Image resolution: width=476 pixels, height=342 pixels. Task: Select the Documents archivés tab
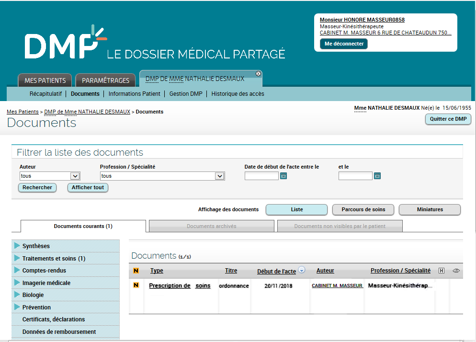tap(212, 226)
